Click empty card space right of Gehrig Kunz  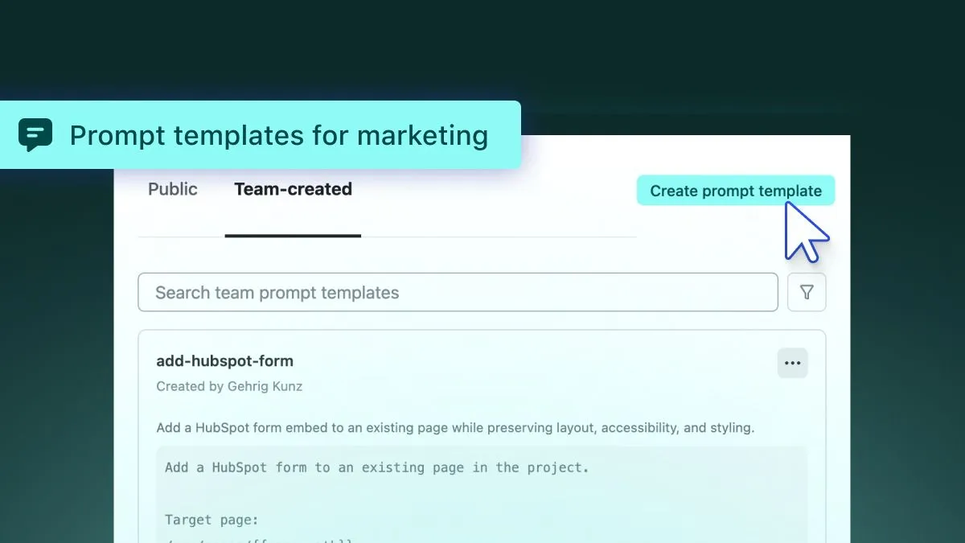(x=523, y=386)
